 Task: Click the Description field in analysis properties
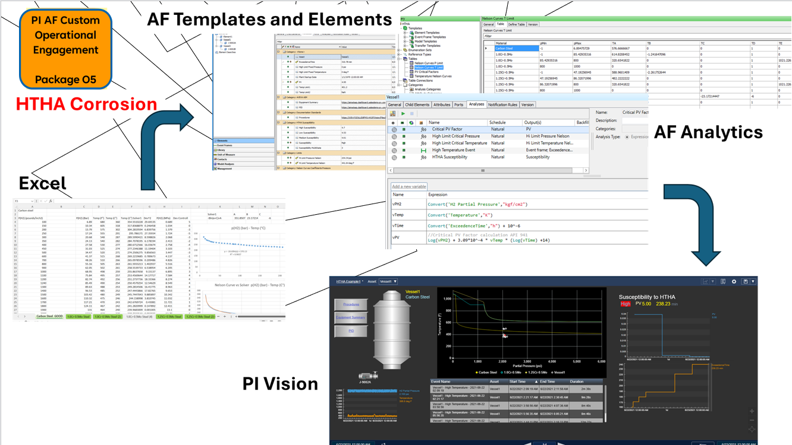(635, 120)
